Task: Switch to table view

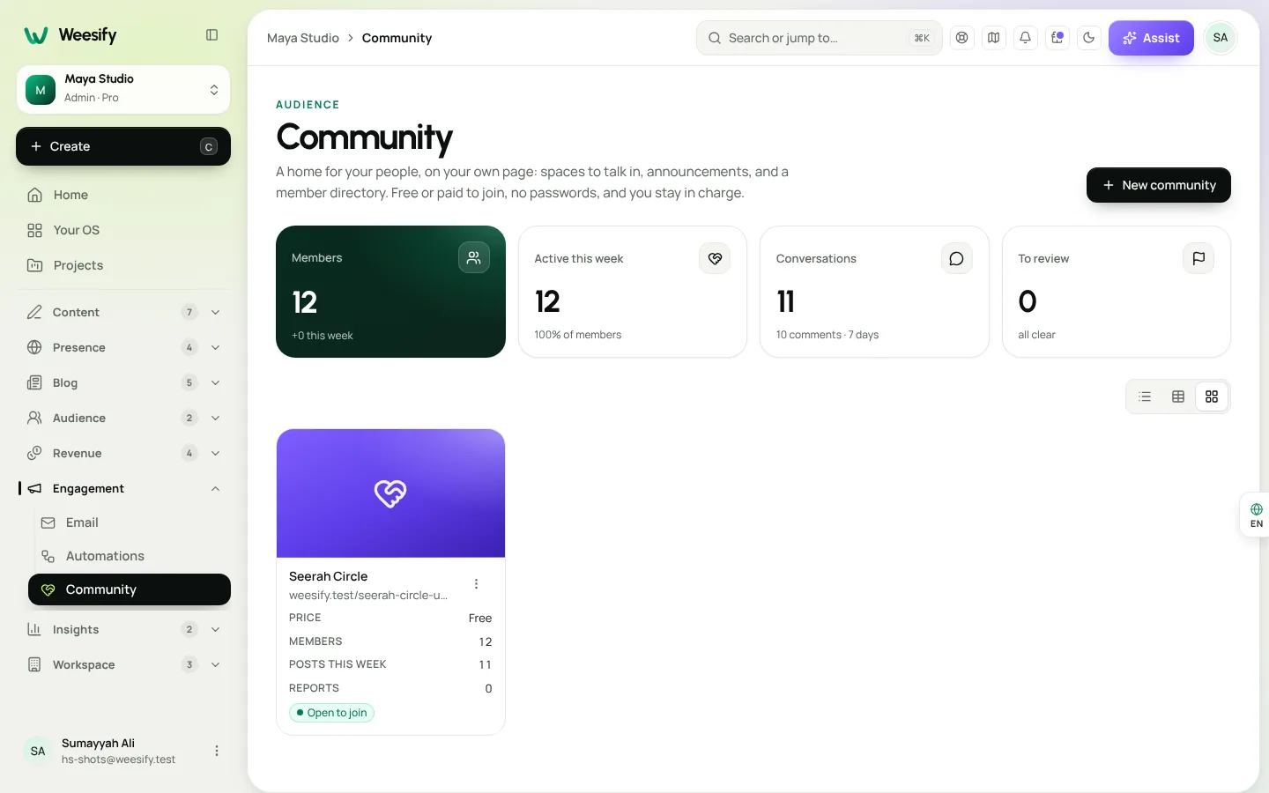Action: coord(1178,396)
